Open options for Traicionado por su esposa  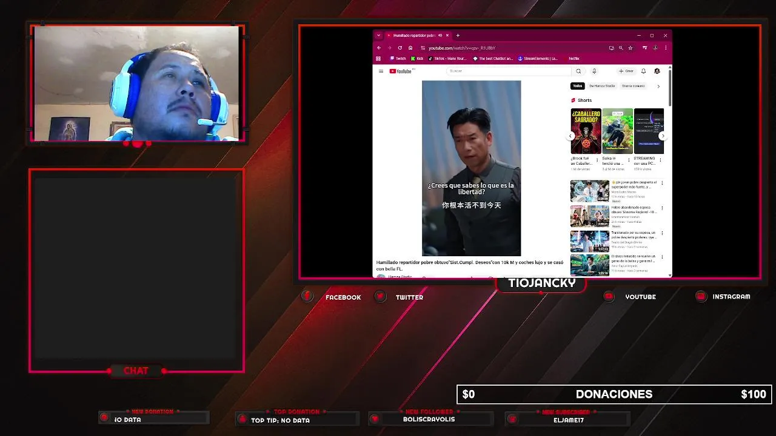pos(662,233)
